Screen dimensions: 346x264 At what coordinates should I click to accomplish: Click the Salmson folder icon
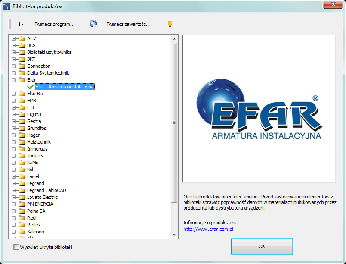coord(22,232)
